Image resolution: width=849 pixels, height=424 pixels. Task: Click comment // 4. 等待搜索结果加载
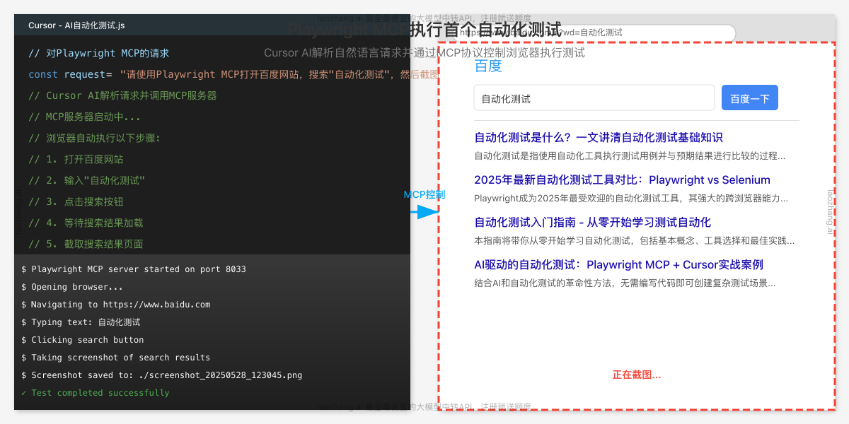(x=86, y=223)
